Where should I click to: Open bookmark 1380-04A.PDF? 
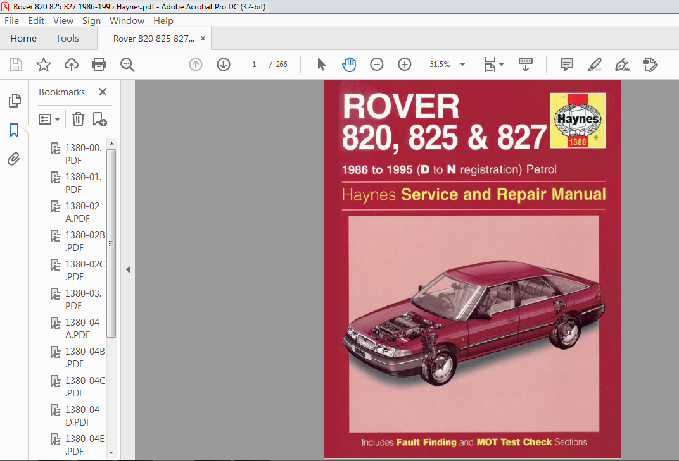pos(78,328)
